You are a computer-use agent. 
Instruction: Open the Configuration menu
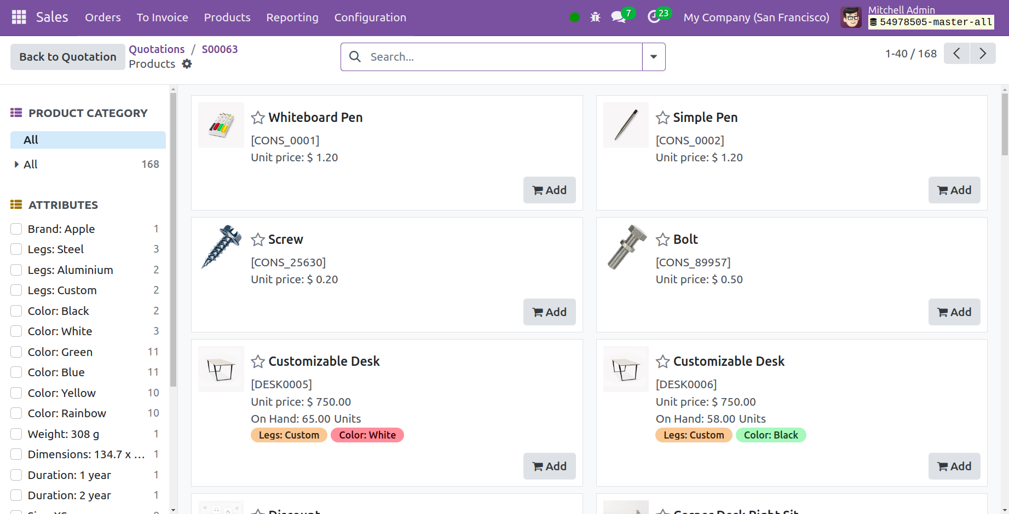click(370, 17)
